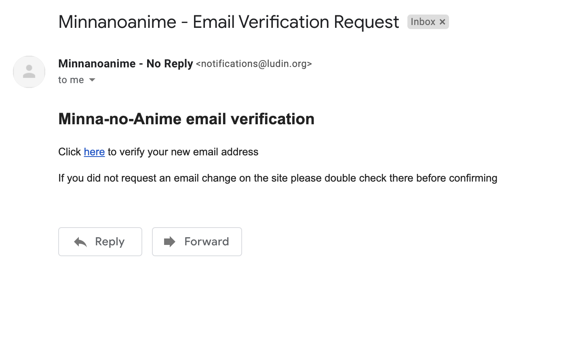Click the reply arrow icon

click(80, 242)
